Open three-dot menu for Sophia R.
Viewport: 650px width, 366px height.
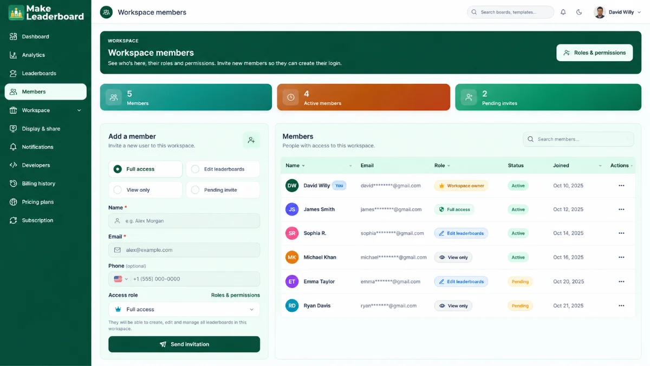pos(621,233)
